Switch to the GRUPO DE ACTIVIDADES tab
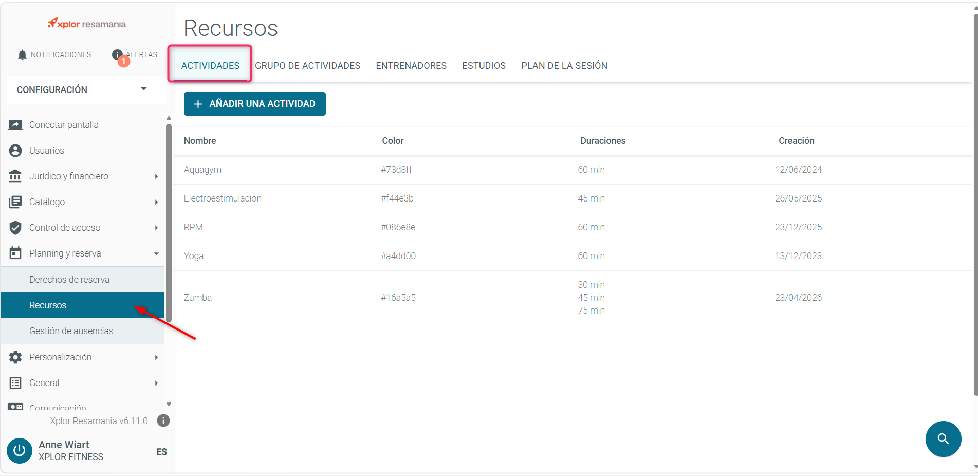The width and height of the screenshot is (978, 476). click(307, 66)
